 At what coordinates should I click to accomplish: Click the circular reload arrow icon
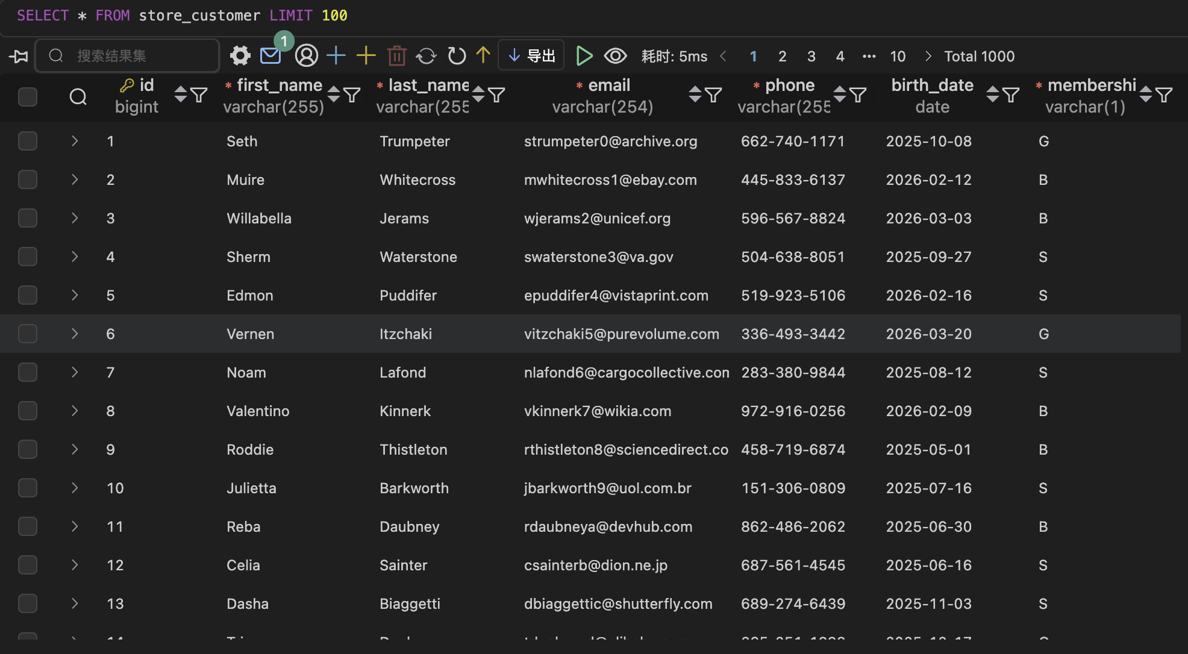click(457, 56)
